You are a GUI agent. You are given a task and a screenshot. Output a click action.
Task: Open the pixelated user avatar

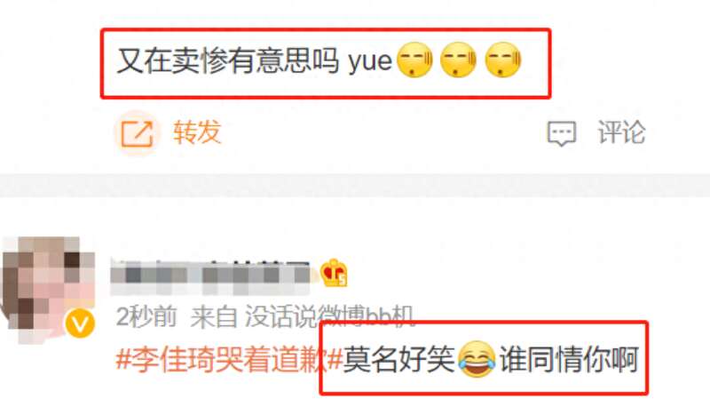pyautogui.click(x=48, y=290)
